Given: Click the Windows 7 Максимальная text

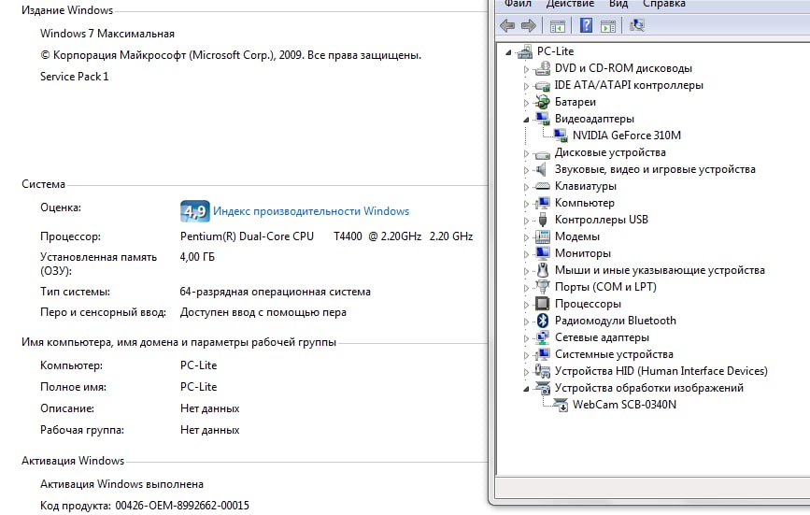Looking at the screenshot, I should pyautogui.click(x=107, y=34).
